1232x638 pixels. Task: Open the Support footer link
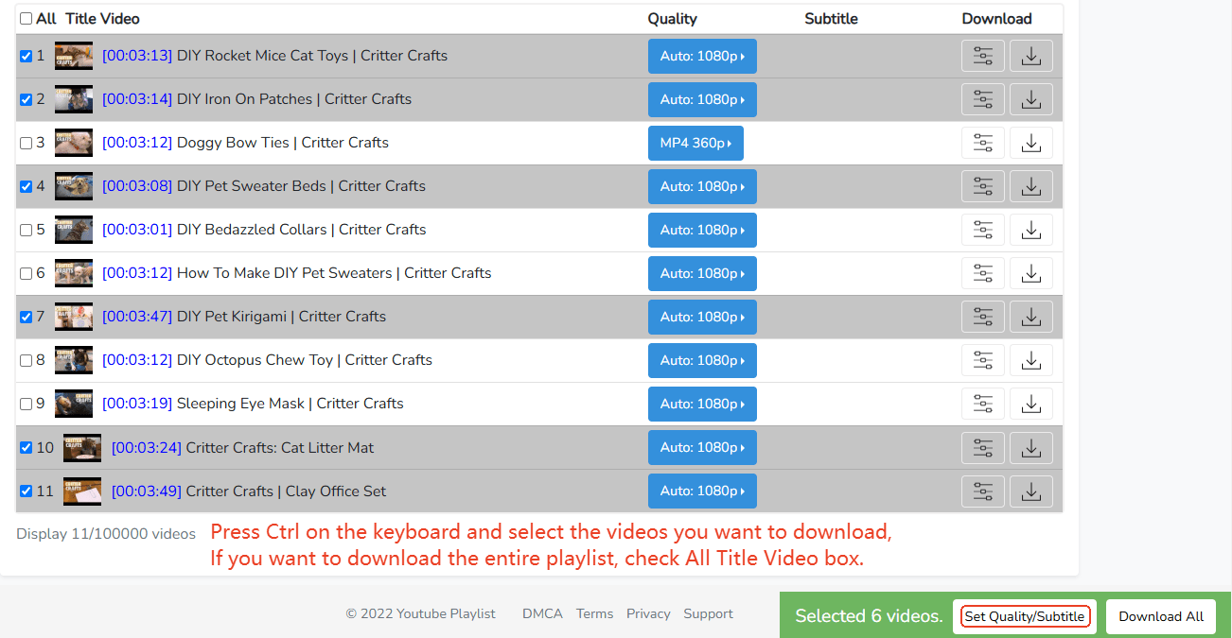tap(708, 613)
